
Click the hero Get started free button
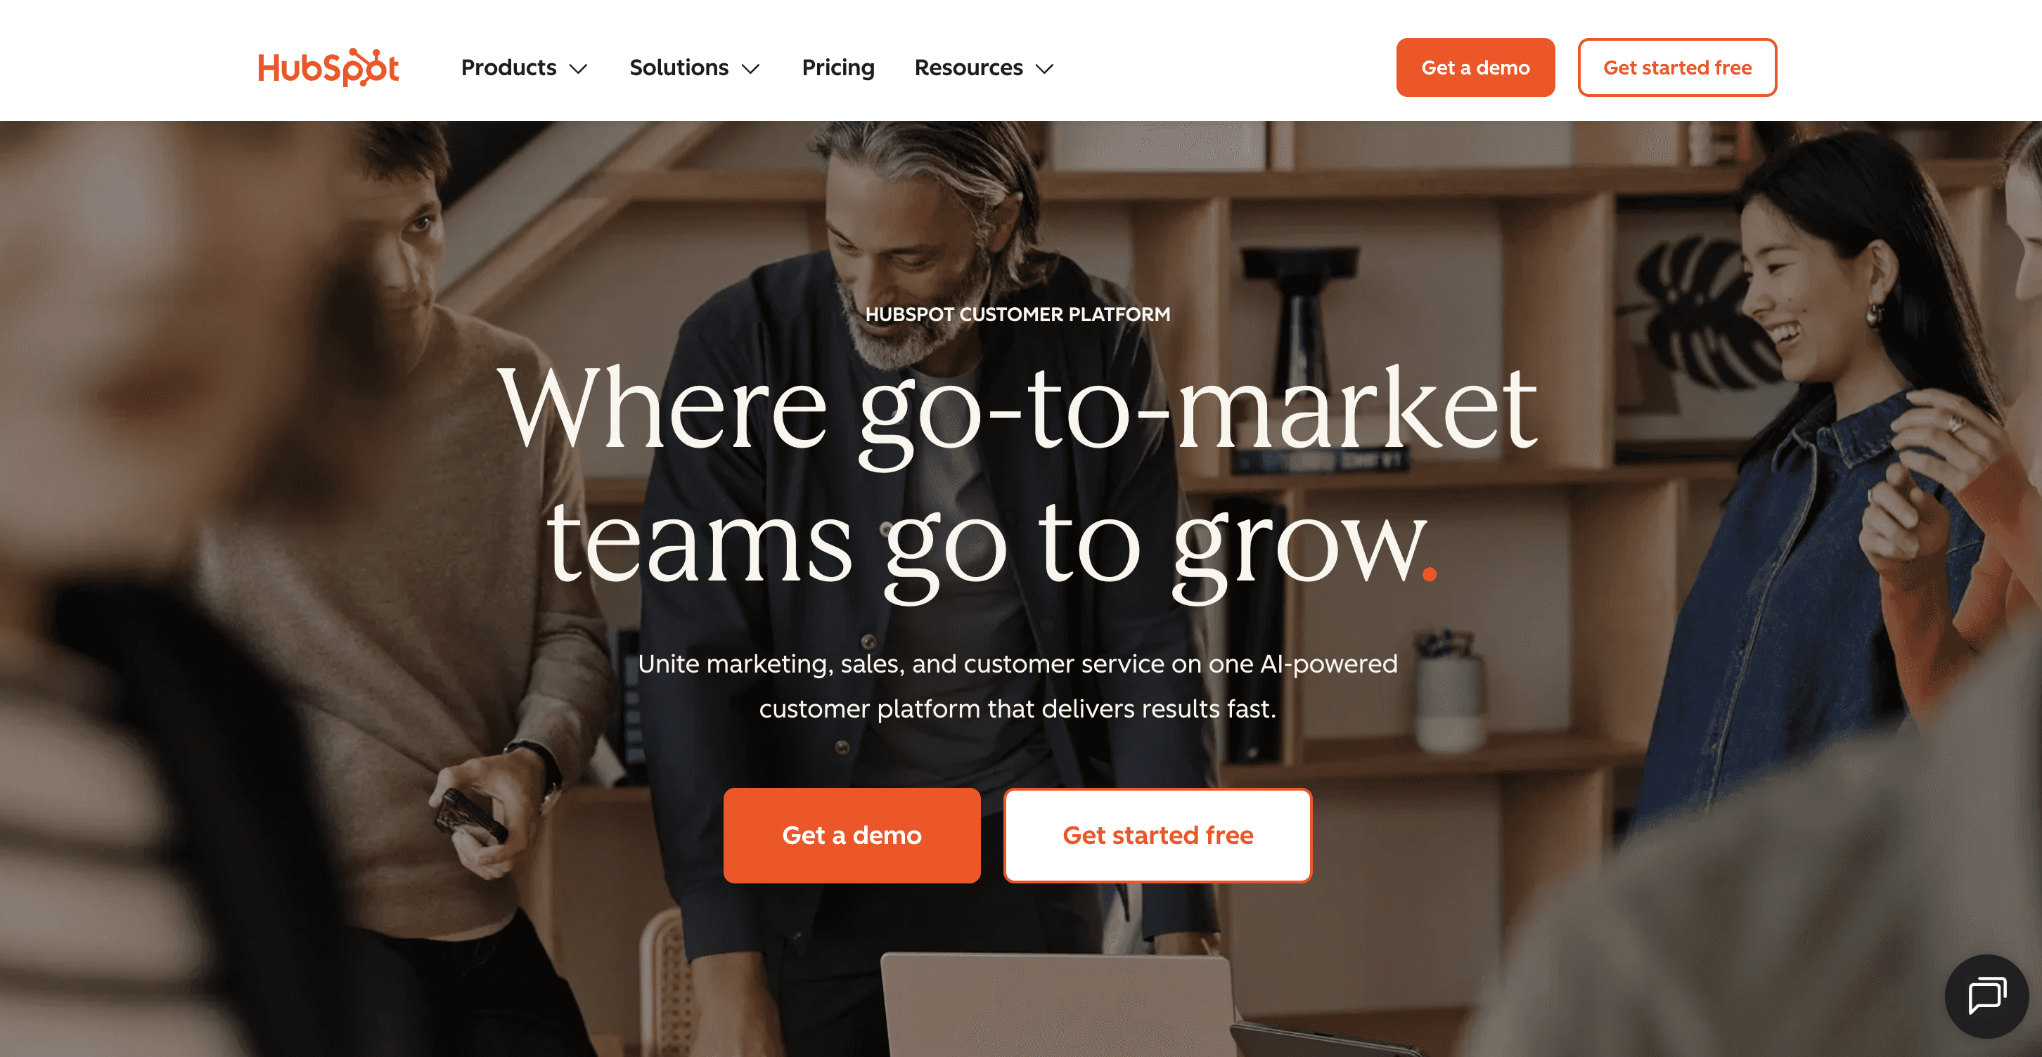[1157, 835]
